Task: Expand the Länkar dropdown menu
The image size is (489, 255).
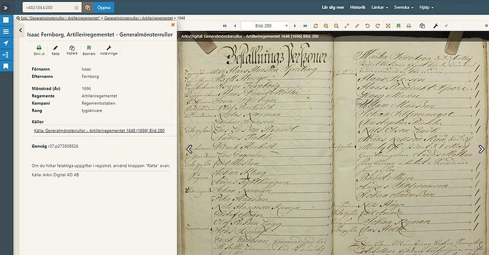Action: pos(380,7)
